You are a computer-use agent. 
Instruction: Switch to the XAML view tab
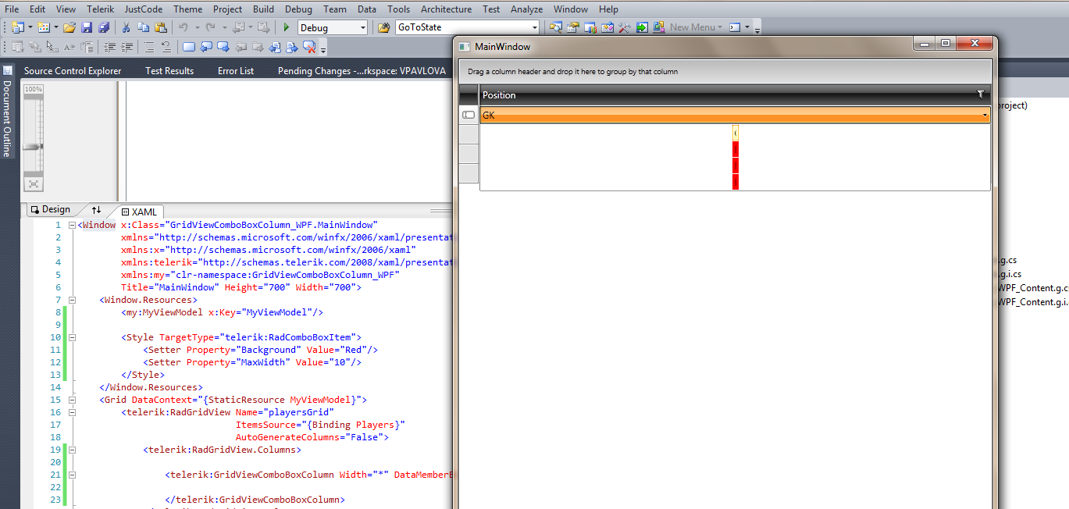[139, 212]
